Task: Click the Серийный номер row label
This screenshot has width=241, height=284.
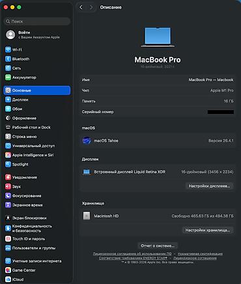Action: pos(98,112)
